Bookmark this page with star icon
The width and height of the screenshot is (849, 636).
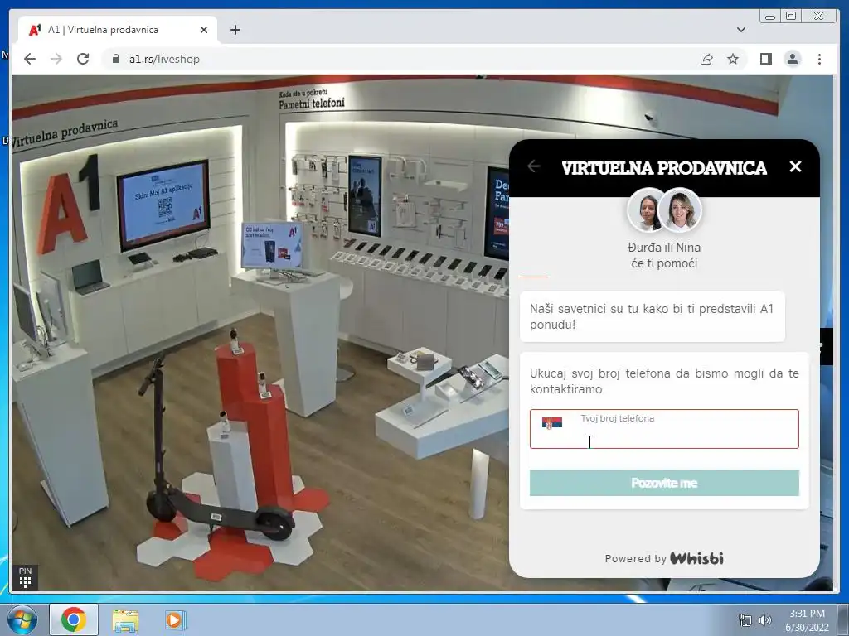pyautogui.click(x=733, y=59)
